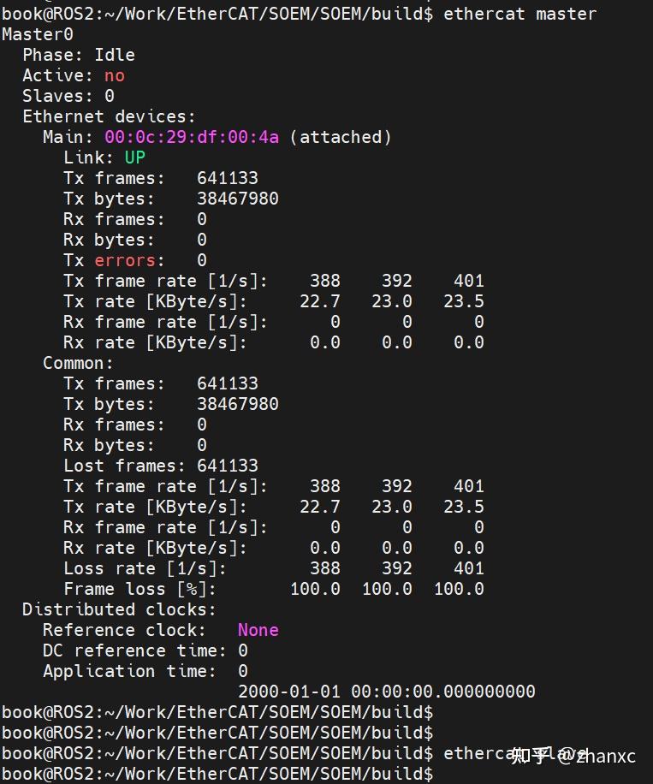This screenshot has height=784, width=653.
Task: Click the "Frame loss [%]" label
Action: (140, 589)
